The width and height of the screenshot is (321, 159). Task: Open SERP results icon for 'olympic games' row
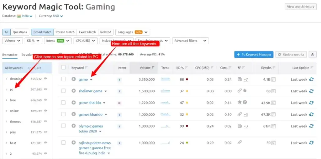point(273,127)
